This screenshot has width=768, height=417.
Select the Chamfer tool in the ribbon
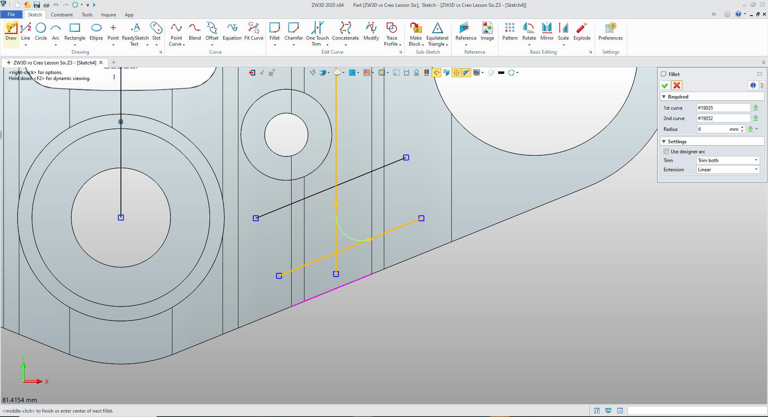click(293, 32)
